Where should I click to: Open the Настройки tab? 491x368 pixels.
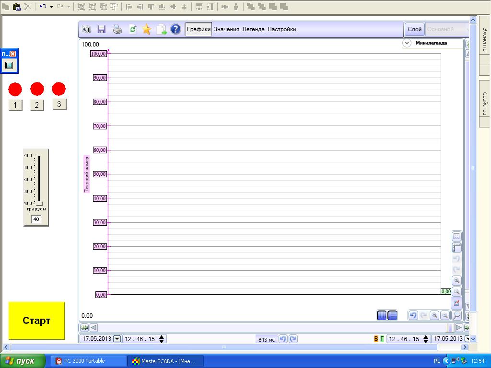pos(281,29)
